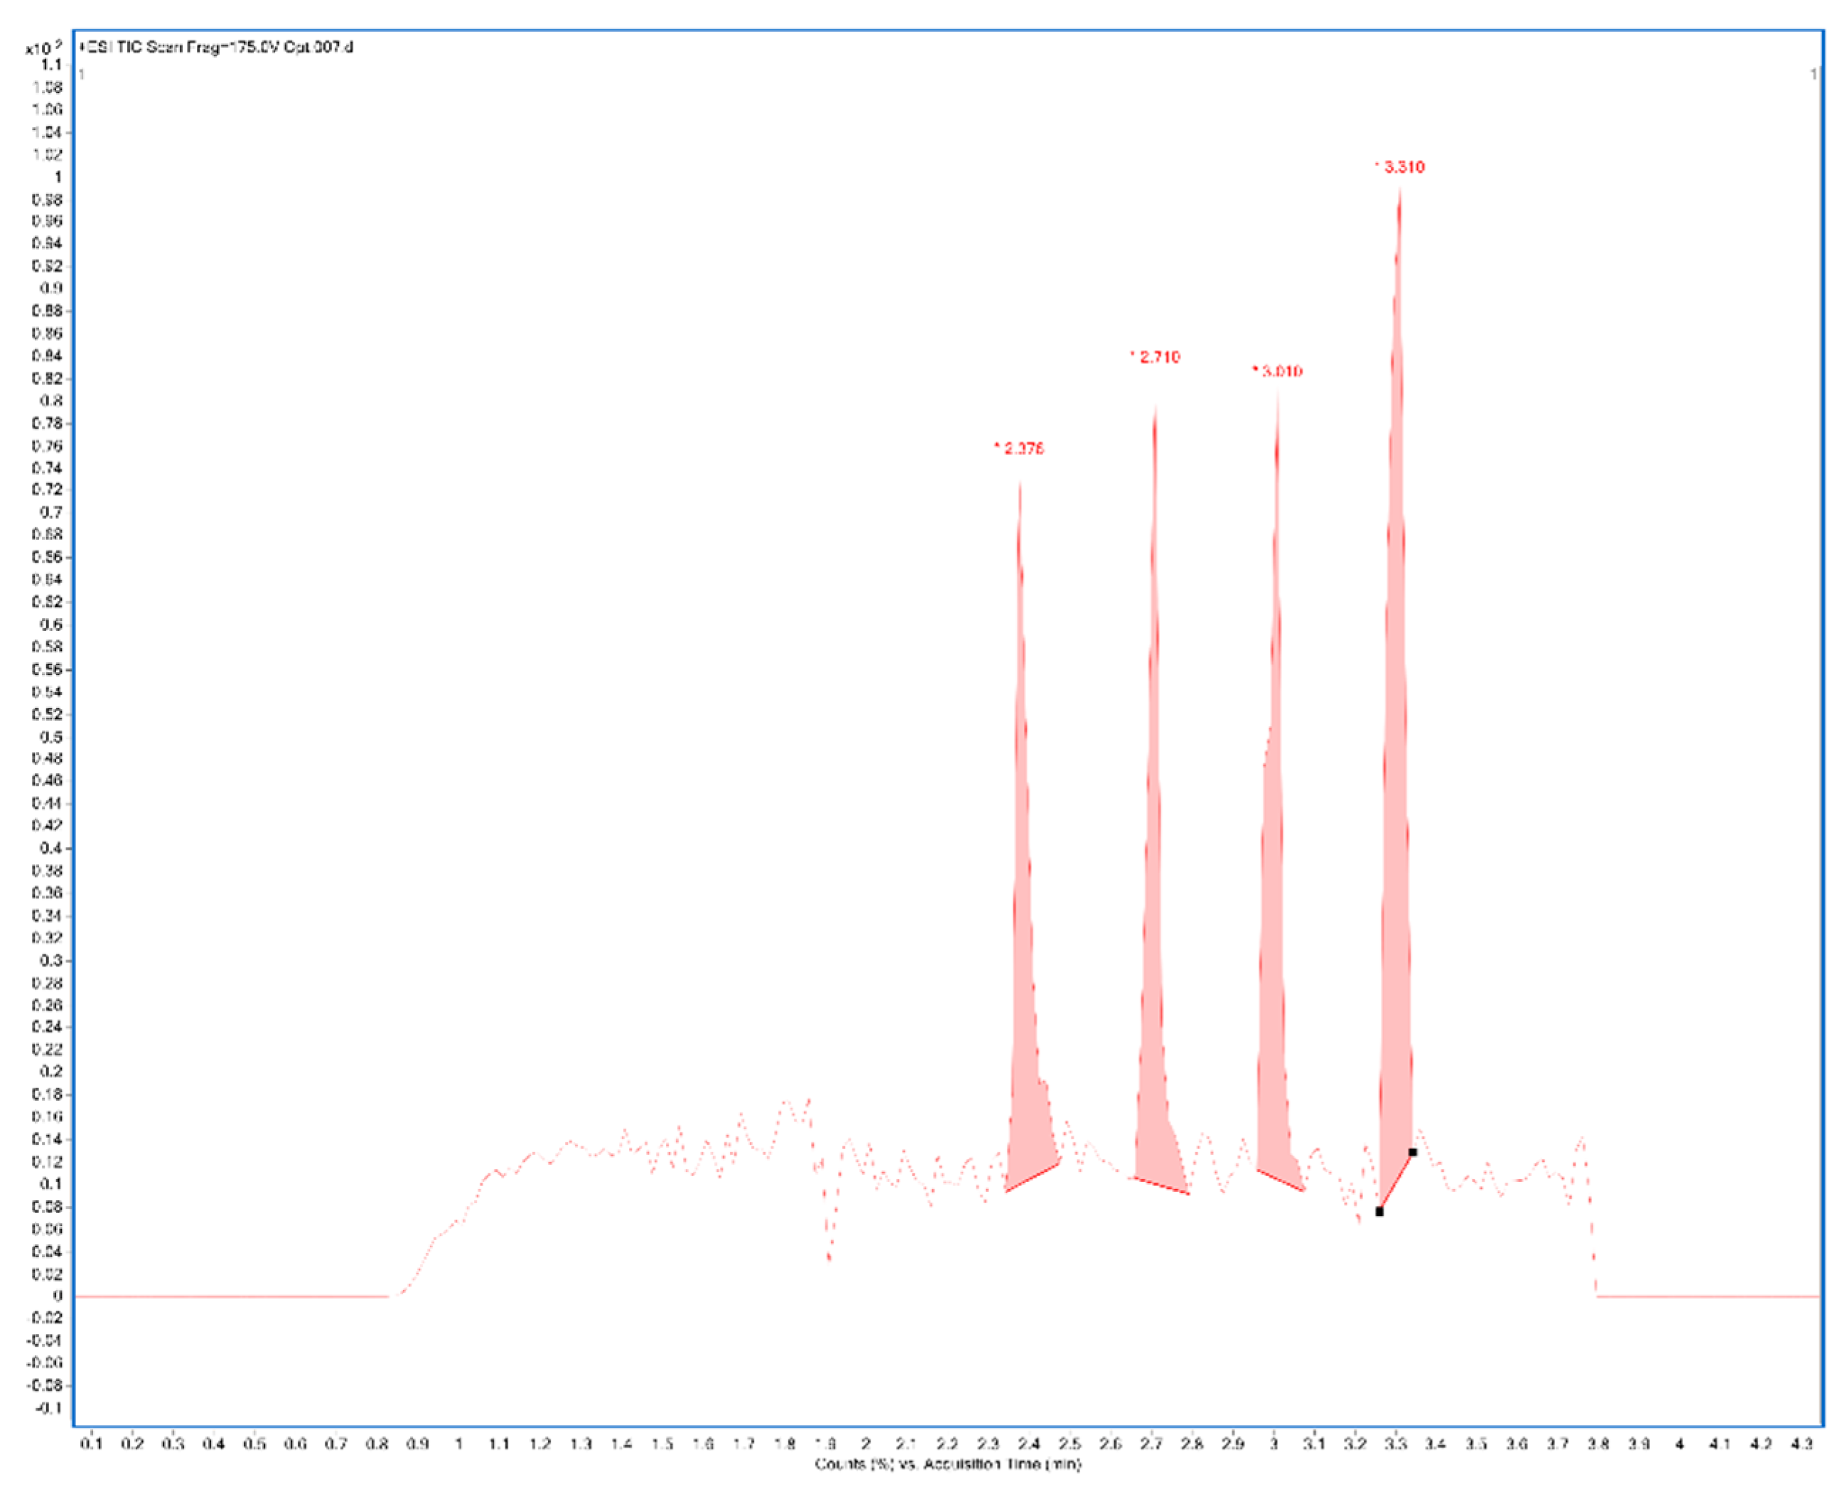Screen dimensions: 1847x1491
Task: Click the small 1 label at top-left of plot
Action: tap(82, 75)
